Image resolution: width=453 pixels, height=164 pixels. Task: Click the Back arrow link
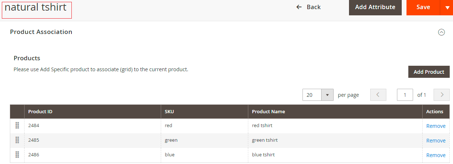click(308, 7)
